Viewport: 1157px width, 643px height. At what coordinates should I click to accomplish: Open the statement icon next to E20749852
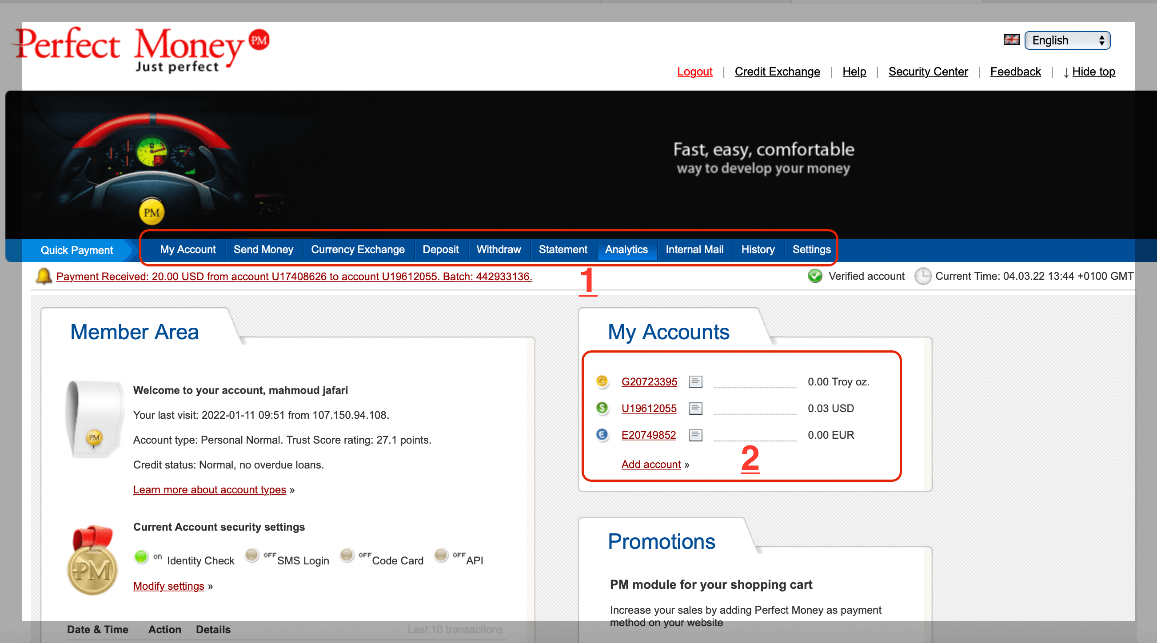tap(695, 435)
